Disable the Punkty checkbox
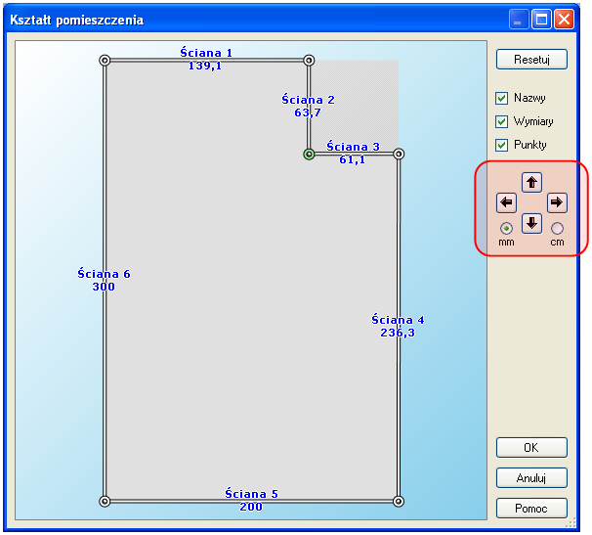This screenshot has height=535, width=592. click(502, 145)
